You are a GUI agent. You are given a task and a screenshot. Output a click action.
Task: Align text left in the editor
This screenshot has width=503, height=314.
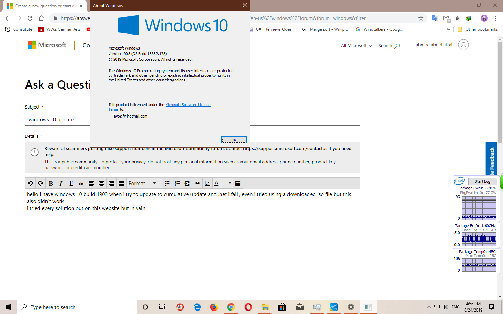(91, 184)
